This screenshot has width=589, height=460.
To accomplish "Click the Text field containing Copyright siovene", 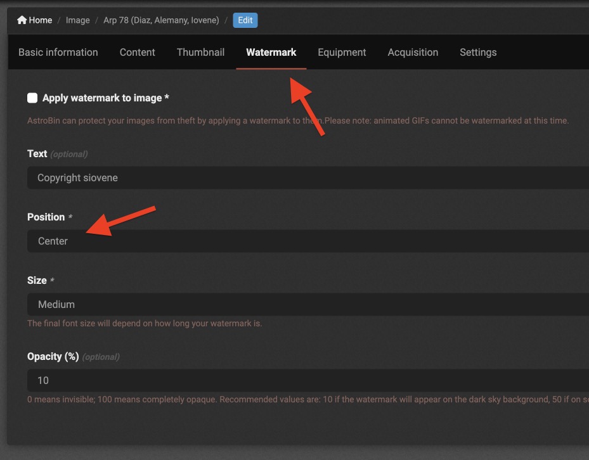I will 308,177.
